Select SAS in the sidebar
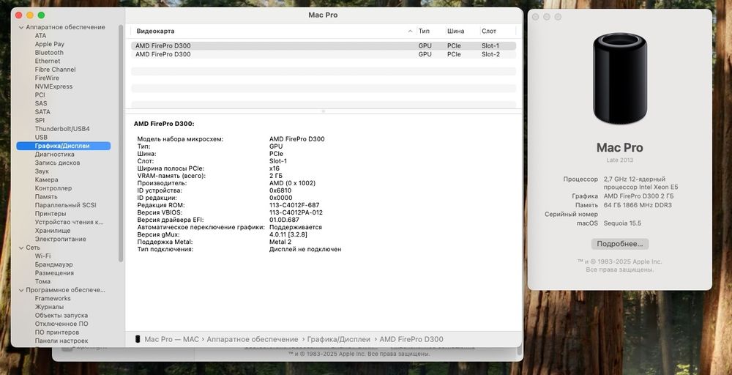This screenshot has width=732, height=375. coord(40,103)
